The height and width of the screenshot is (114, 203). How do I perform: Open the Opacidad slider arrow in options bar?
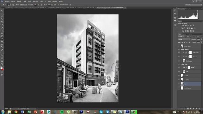click(x=38, y=5)
